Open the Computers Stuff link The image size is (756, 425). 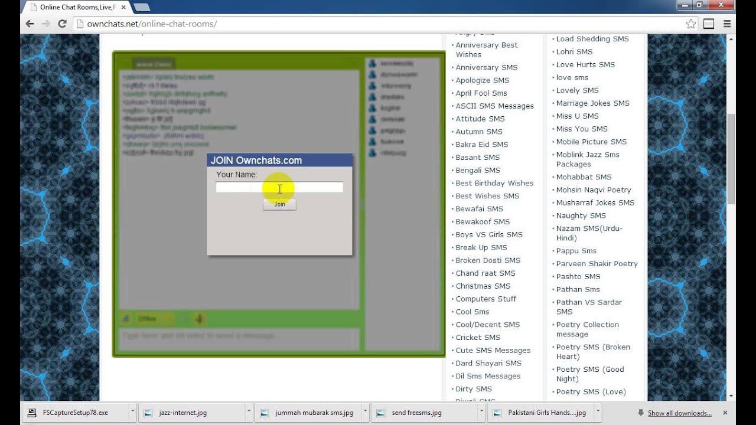(x=485, y=299)
